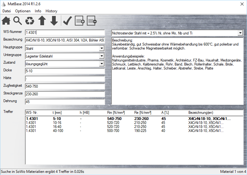Open the History menu
Screen dimensions: 247x175
pyautogui.click(x=51, y=11)
